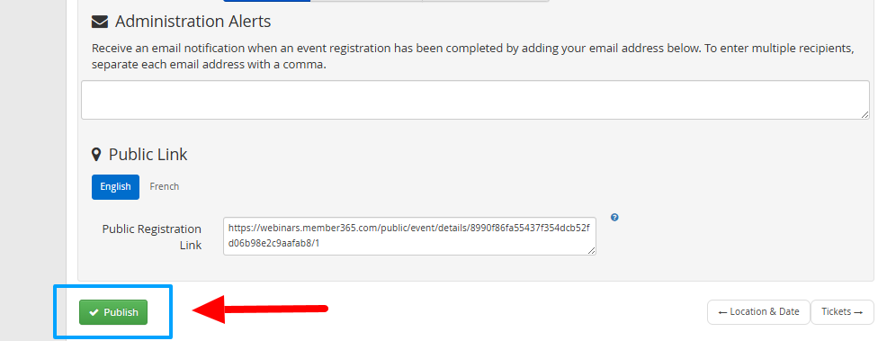Click inside the Public Registration Link field
This screenshot has width=878, height=341.
point(409,237)
